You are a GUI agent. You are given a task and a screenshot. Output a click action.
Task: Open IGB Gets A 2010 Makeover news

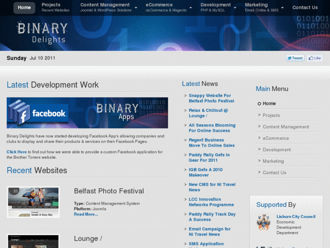[x=206, y=172]
